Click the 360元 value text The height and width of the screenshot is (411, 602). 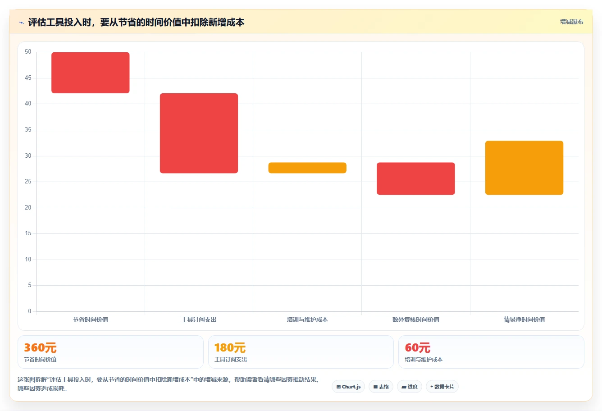tap(40, 347)
